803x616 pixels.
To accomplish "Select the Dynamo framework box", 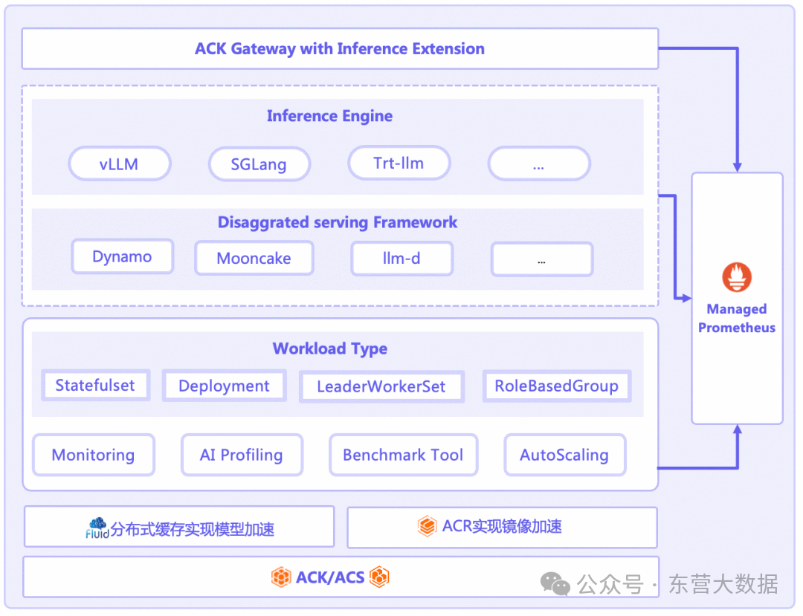I will coord(123,256).
